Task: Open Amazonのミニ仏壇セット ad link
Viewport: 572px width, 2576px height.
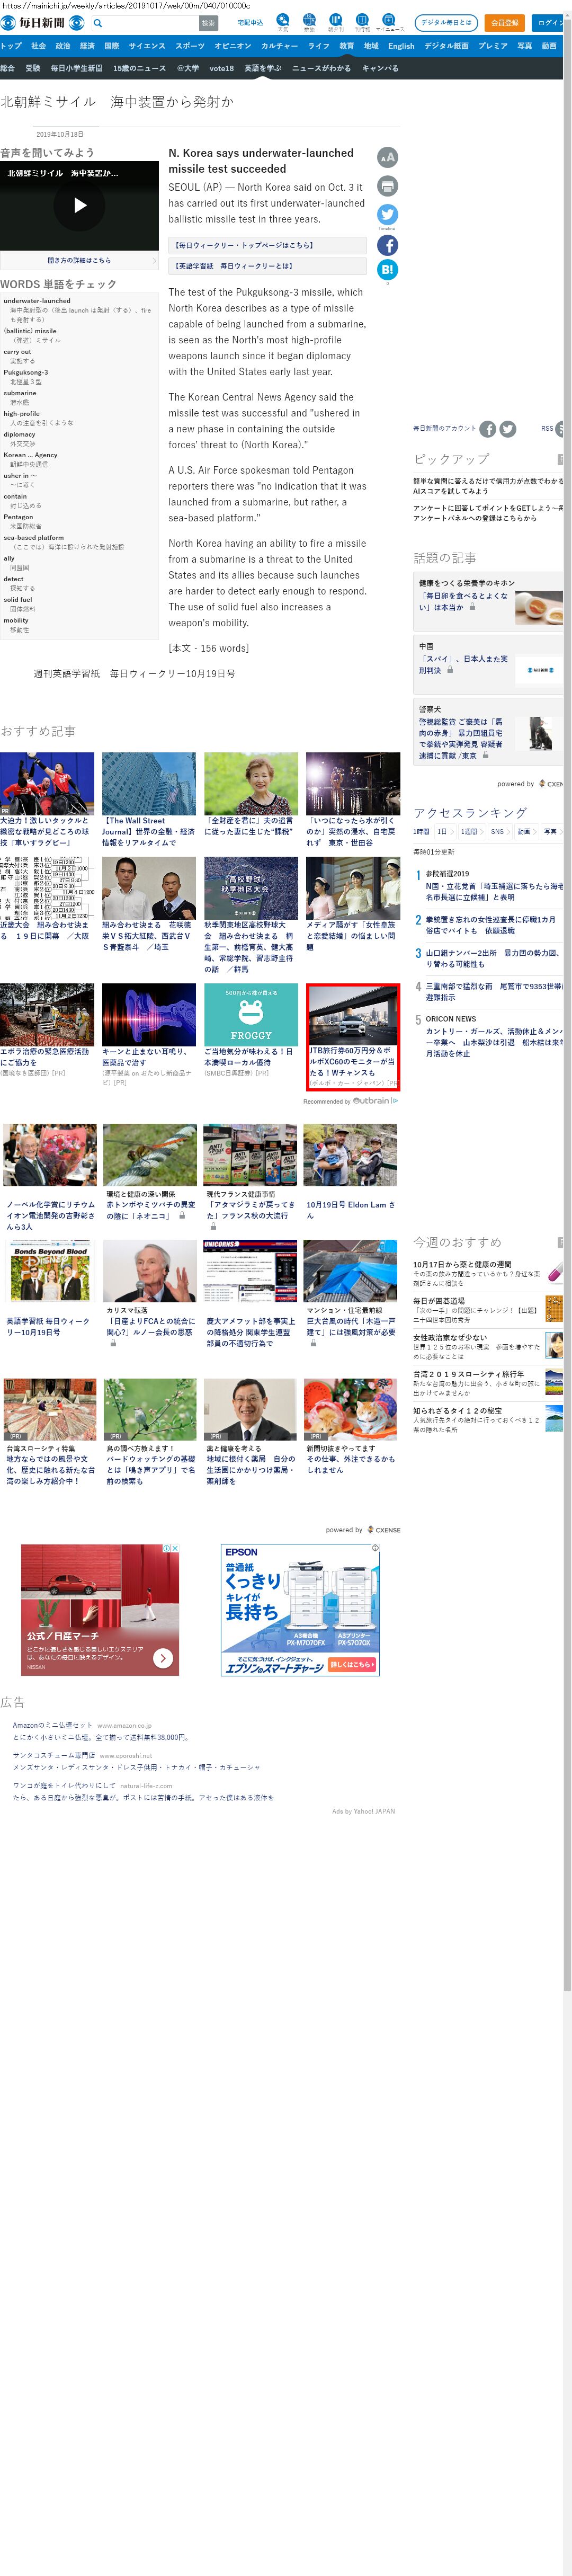Action: [x=52, y=1725]
